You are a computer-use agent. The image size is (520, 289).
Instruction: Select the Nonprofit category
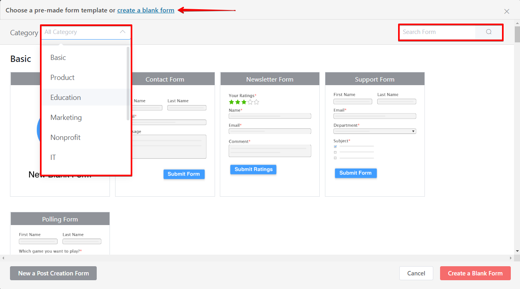coord(65,137)
